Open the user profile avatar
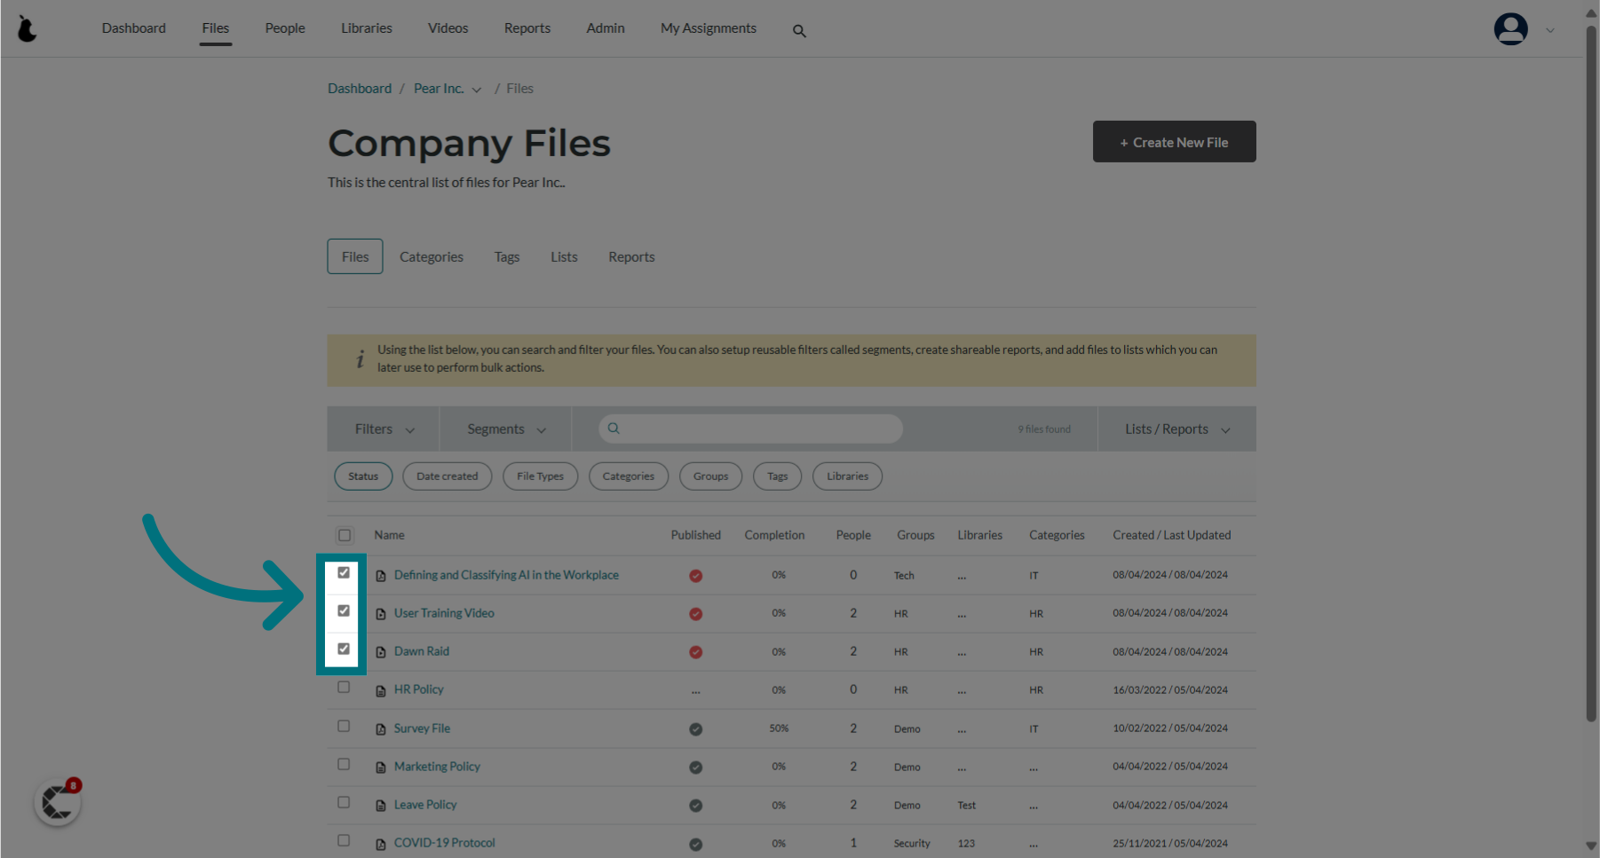This screenshot has height=858, width=1600. (x=1510, y=28)
